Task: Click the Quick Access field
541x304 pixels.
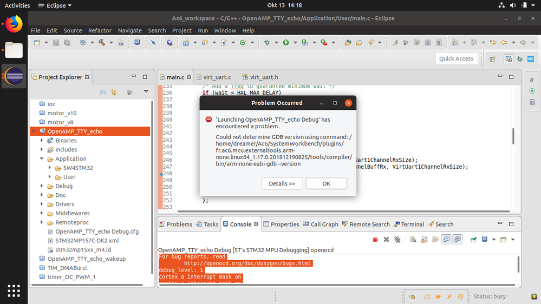Action: (x=456, y=58)
